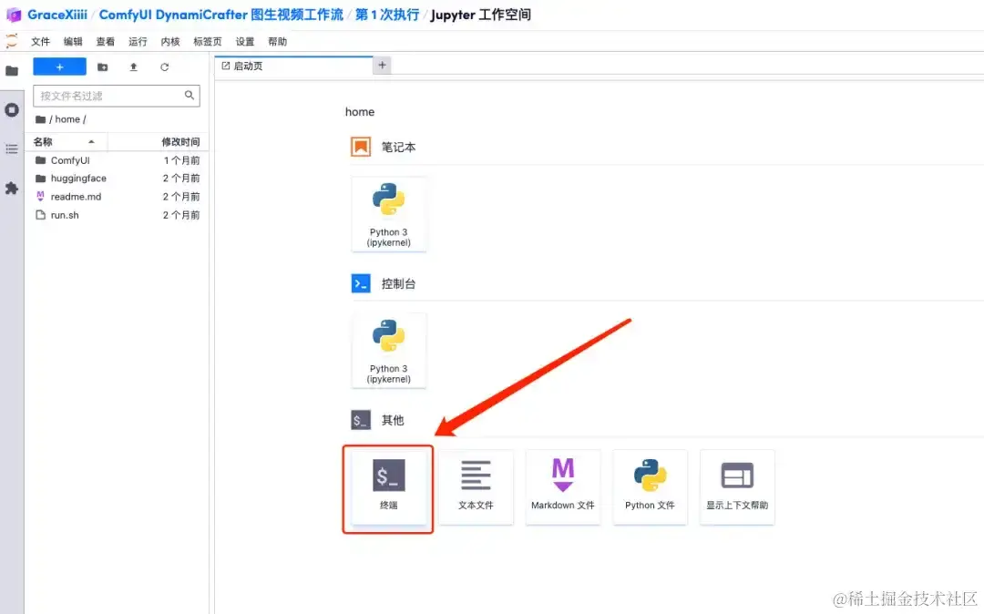Click the search magnifier in filter box
984x614 pixels.
click(x=189, y=96)
